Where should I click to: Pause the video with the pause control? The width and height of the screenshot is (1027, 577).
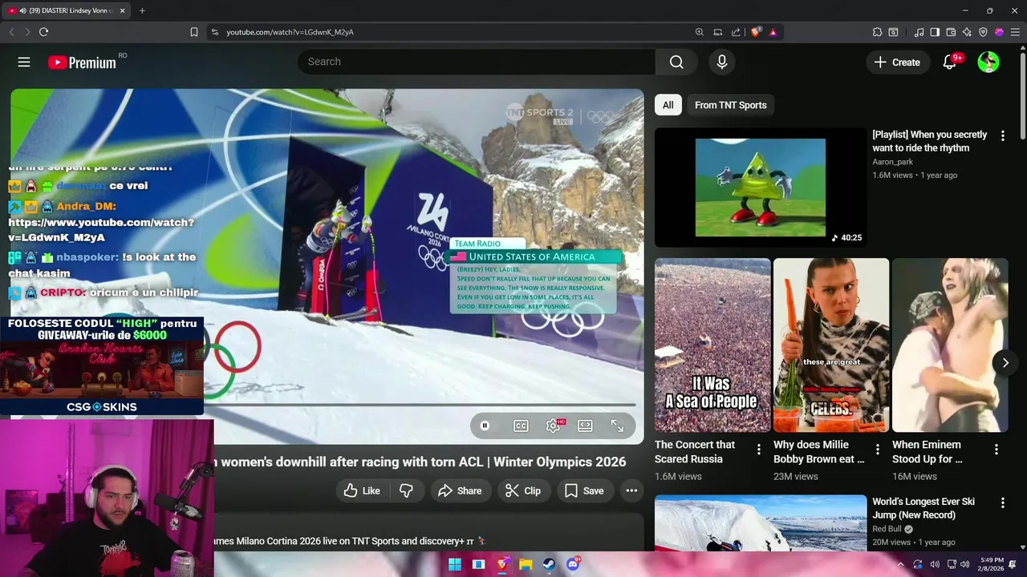[485, 426]
